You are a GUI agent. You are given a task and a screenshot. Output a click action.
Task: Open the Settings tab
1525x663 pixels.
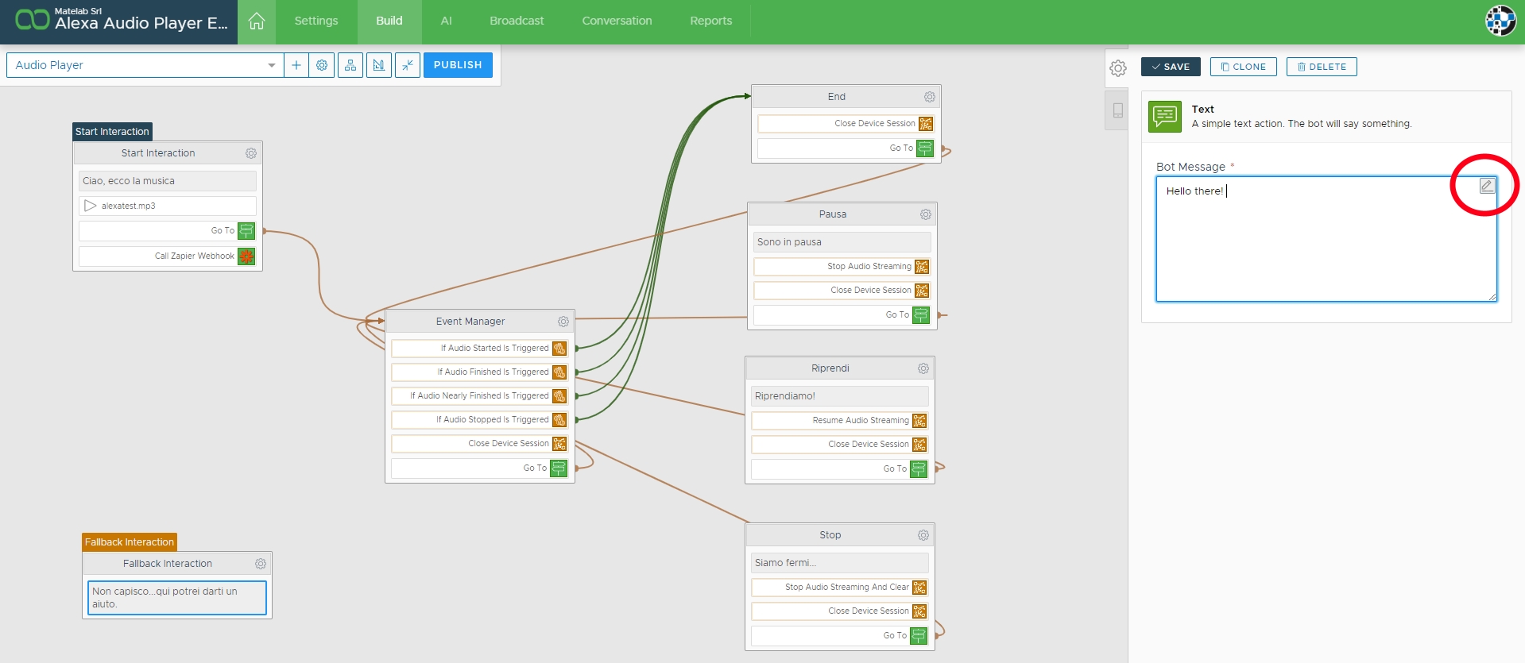point(316,21)
